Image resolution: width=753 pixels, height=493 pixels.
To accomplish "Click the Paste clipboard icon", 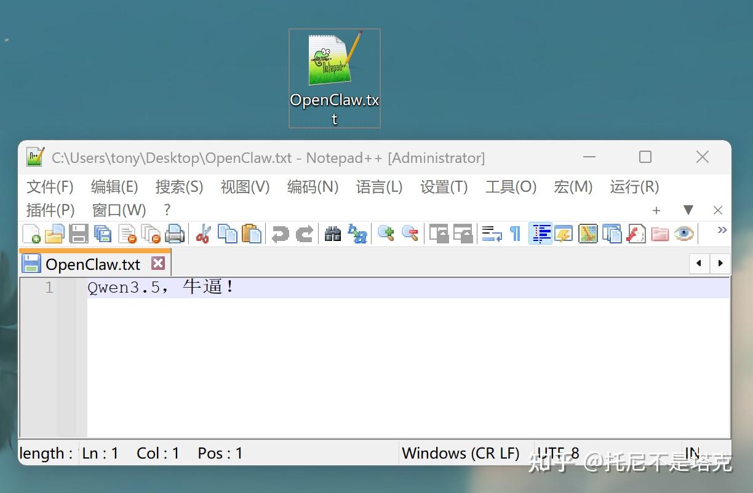I will pyautogui.click(x=251, y=234).
